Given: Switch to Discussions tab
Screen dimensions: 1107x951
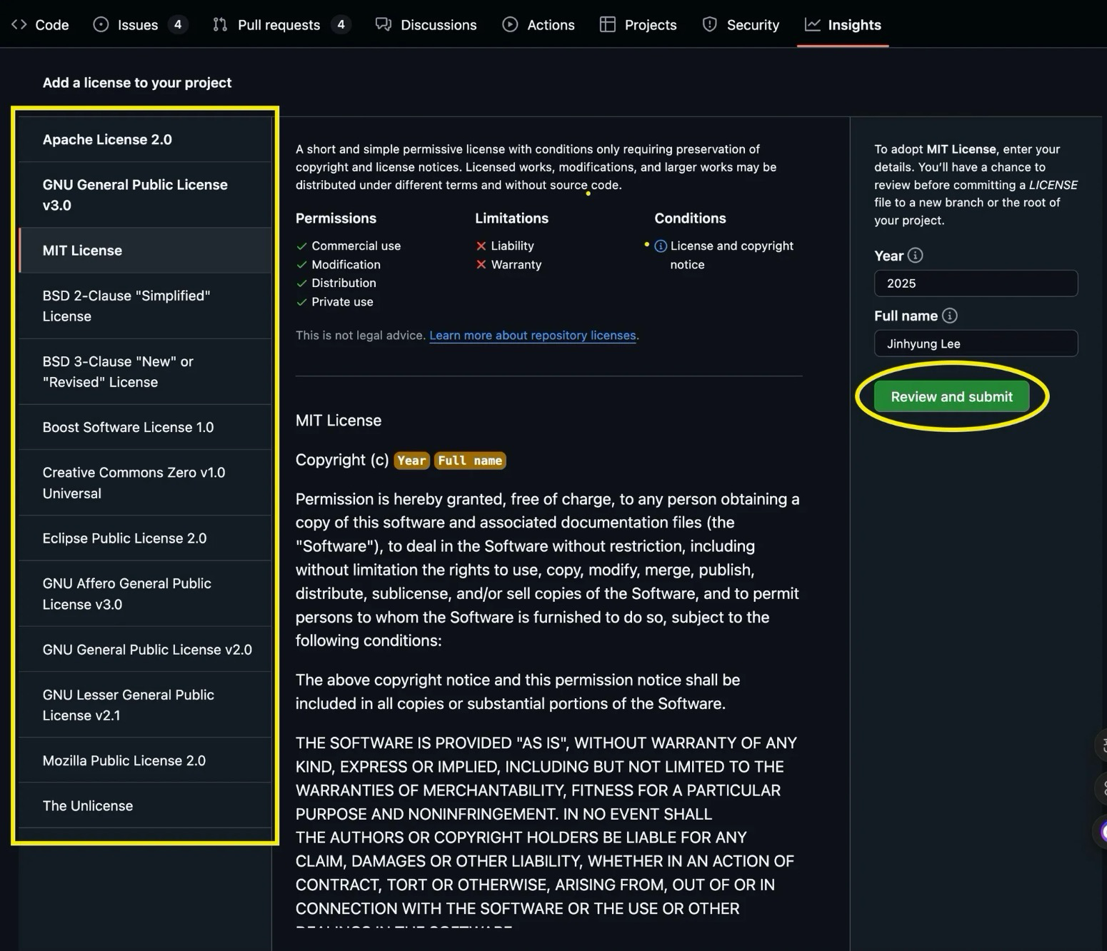Looking at the screenshot, I should point(426,25).
